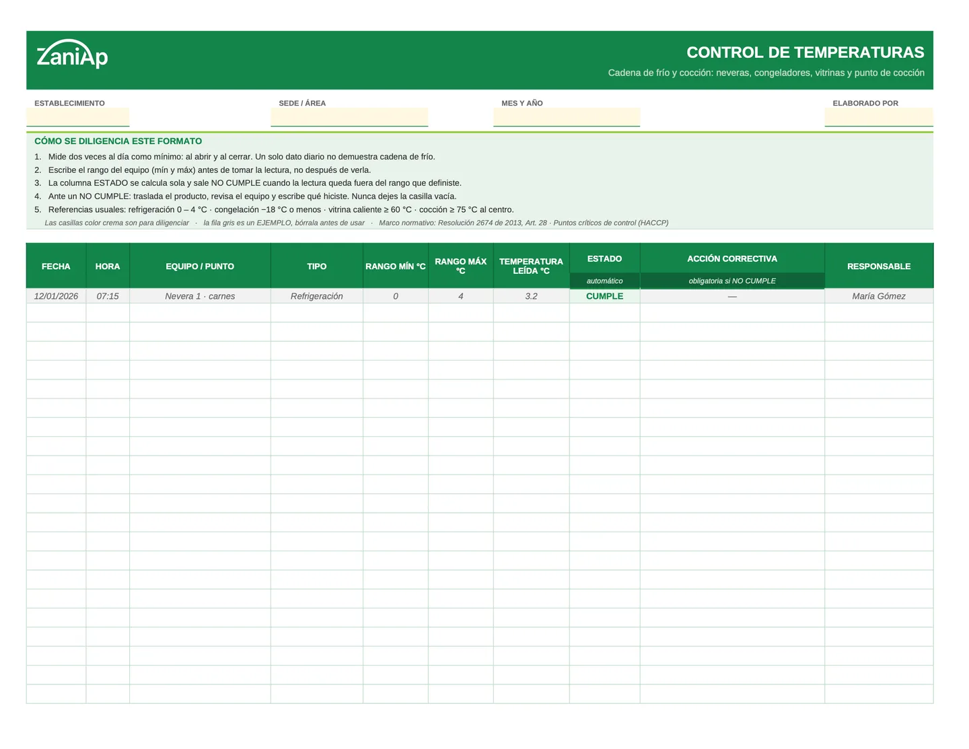Select the RANGO MÍN °C header
Viewport: 969px width, 749px height.
[x=396, y=266]
